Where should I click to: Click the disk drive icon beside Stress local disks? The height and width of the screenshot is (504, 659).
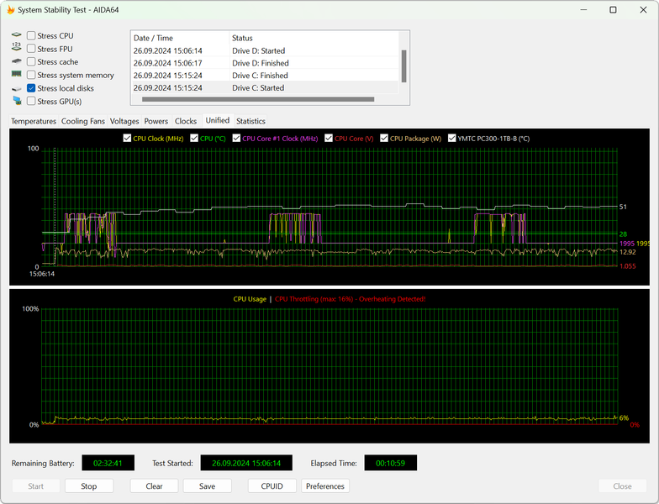coord(16,88)
